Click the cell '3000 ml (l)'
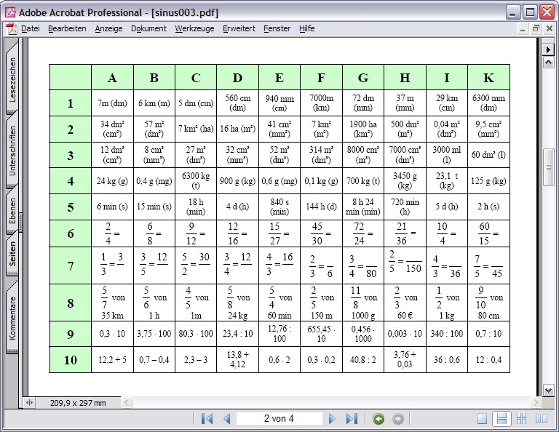 447,155
